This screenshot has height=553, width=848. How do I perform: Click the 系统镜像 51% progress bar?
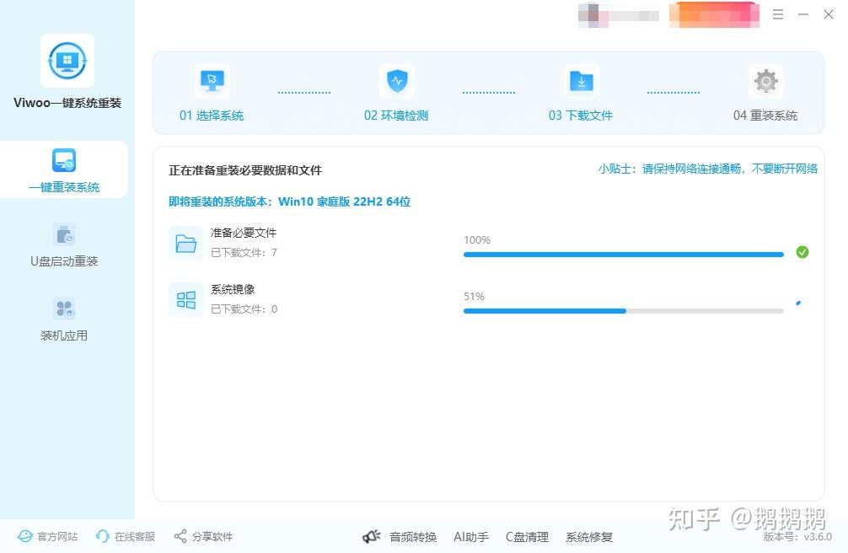tap(624, 311)
